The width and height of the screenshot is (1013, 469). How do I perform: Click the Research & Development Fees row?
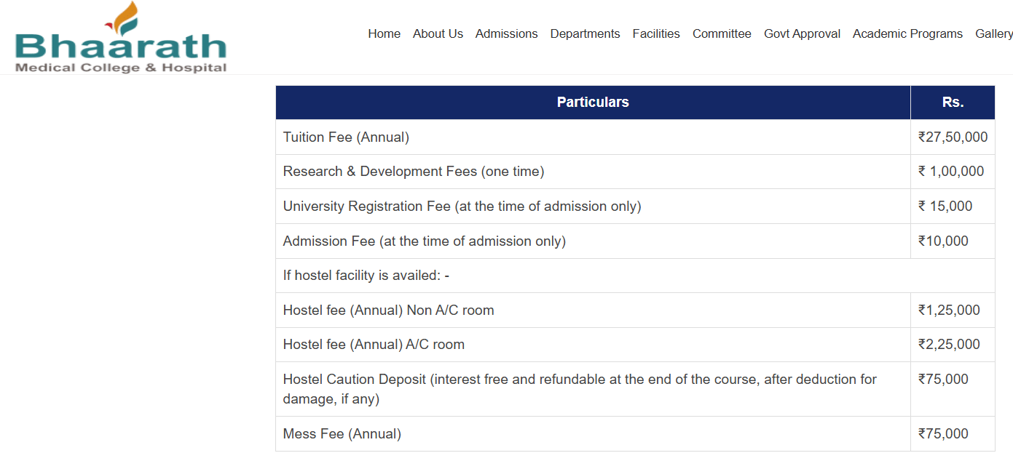[x=413, y=172]
